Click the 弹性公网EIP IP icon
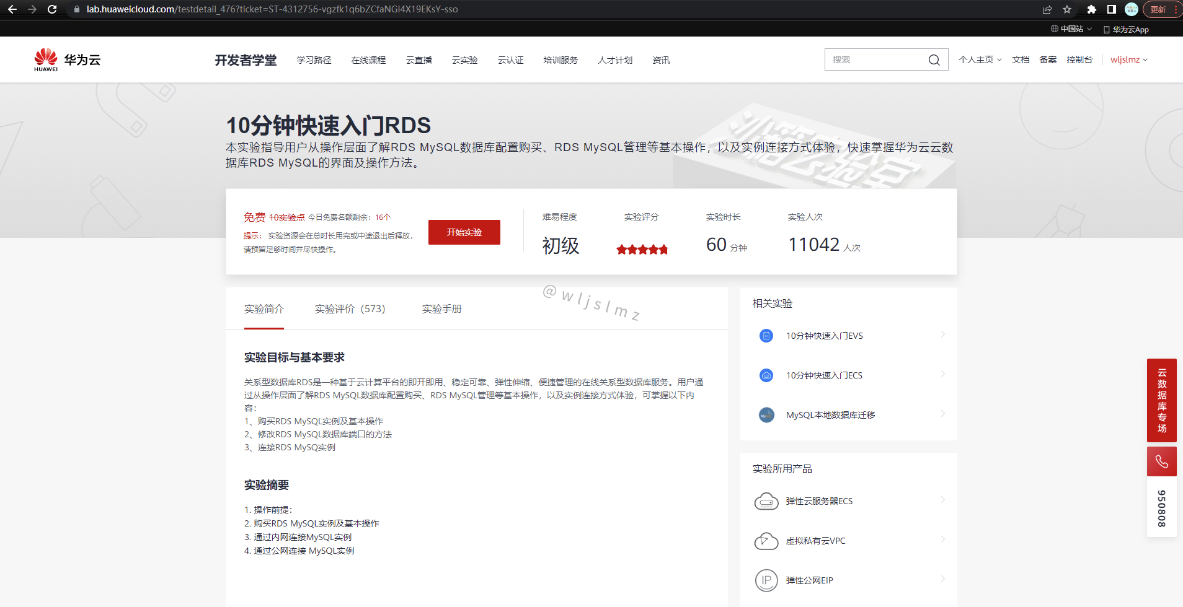Image resolution: width=1183 pixels, height=607 pixels. (766, 580)
